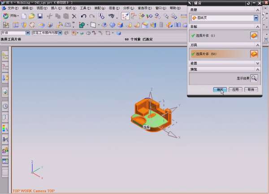The height and width of the screenshot is (194, 269).
Task: Open the 格式 menu
Action: [71, 8]
